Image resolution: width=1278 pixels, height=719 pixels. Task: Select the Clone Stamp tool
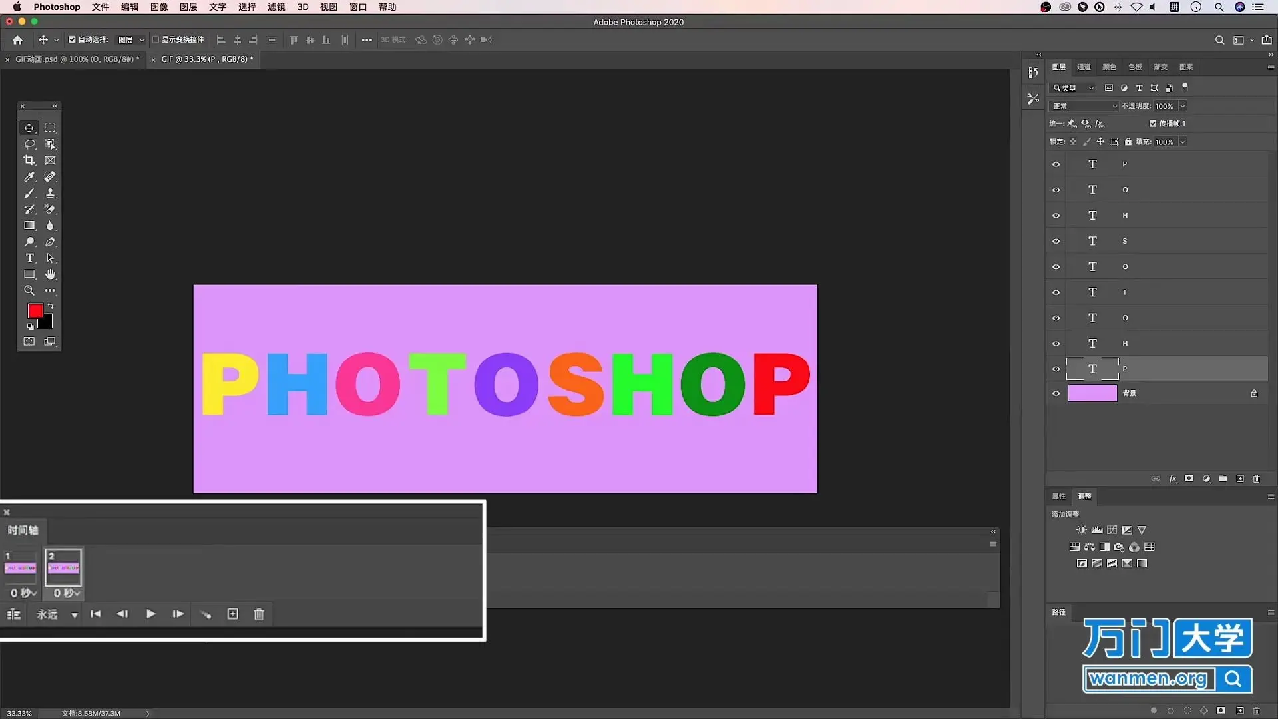click(50, 193)
